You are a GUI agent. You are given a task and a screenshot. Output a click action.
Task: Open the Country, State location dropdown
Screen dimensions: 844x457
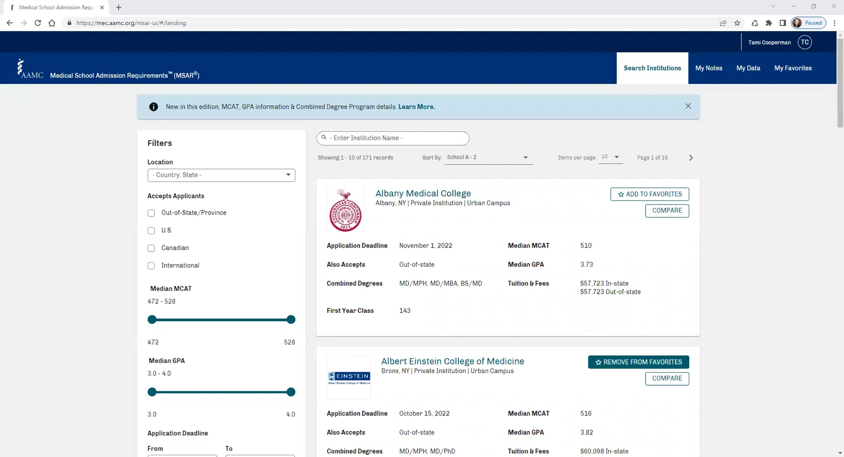coord(221,175)
